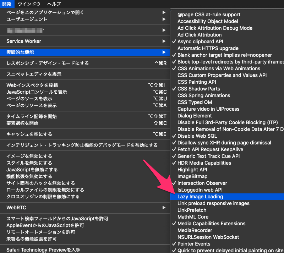Screen dimensions: 284x253
Task: Uncheck HDR Media Capabilities
Action: click(227, 163)
